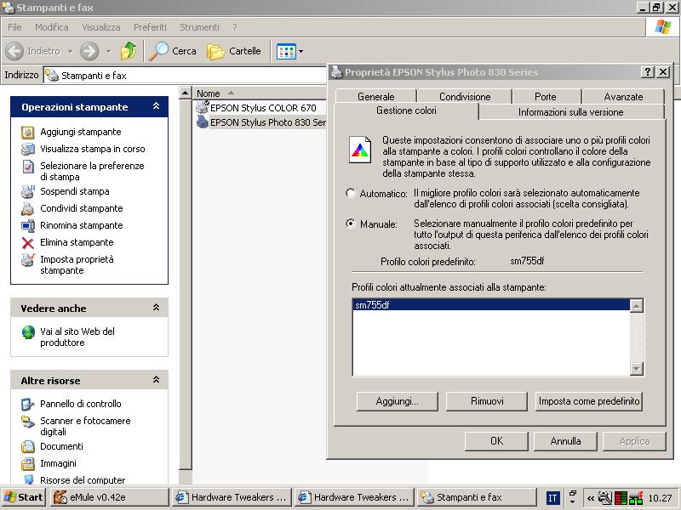Click the Scanner e fotocamere digitali icon

click(x=28, y=421)
